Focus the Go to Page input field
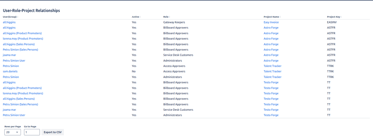Viewport: 373px width, 139px height. coord(32,132)
